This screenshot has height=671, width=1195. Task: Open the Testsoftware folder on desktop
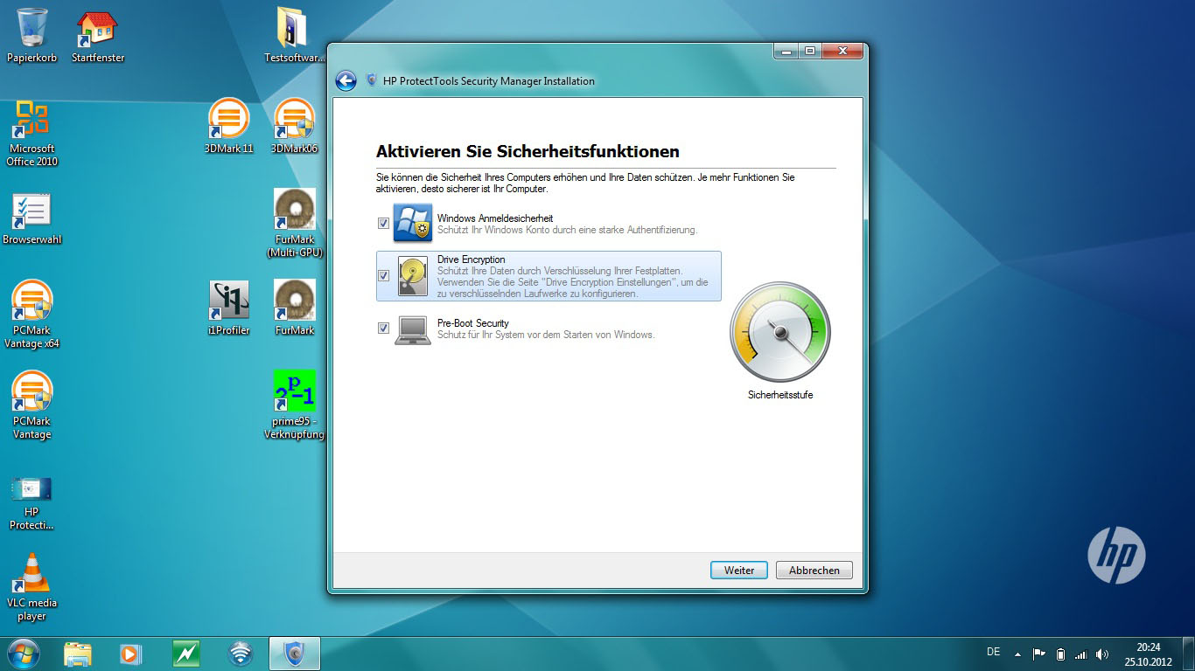pos(294,35)
